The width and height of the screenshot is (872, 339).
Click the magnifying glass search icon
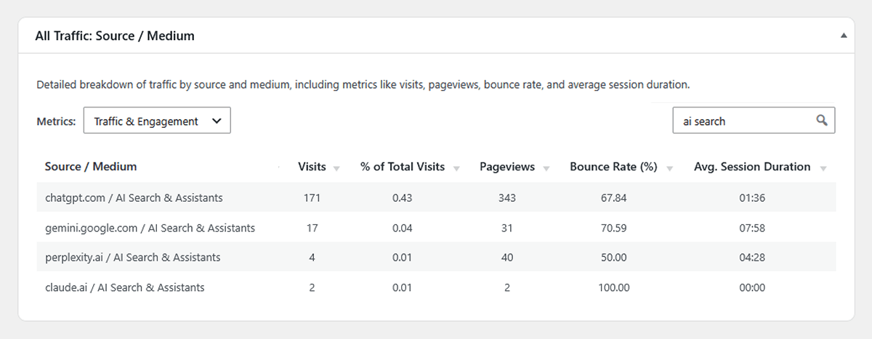pos(822,121)
